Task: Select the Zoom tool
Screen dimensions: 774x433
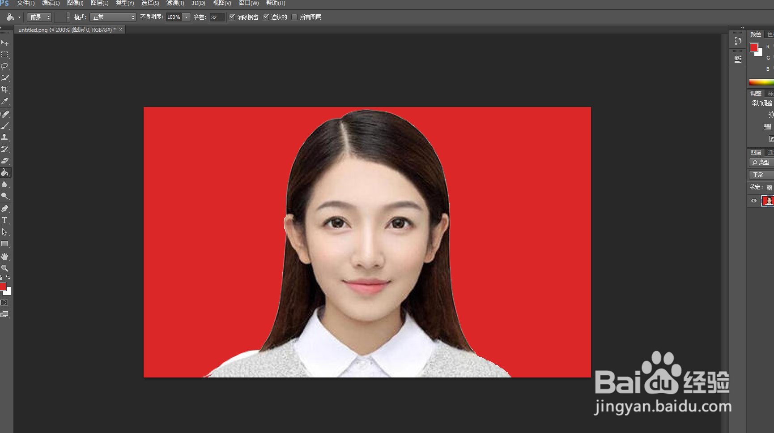Action: pyautogui.click(x=5, y=268)
